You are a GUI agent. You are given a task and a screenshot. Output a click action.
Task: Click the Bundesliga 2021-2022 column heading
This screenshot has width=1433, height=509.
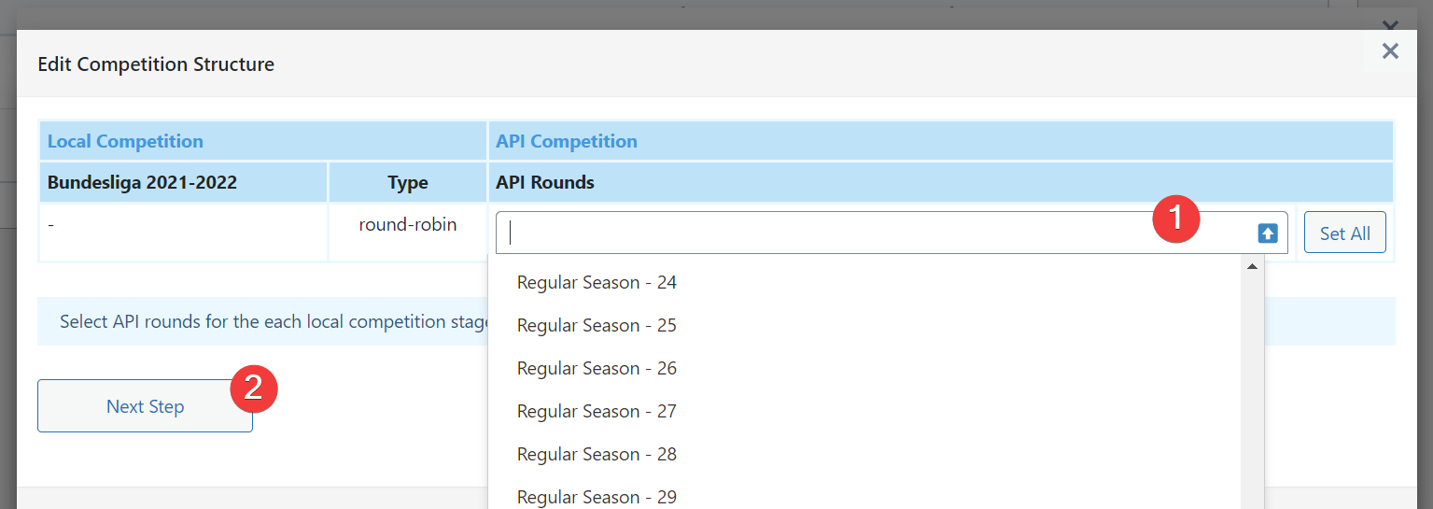click(142, 182)
